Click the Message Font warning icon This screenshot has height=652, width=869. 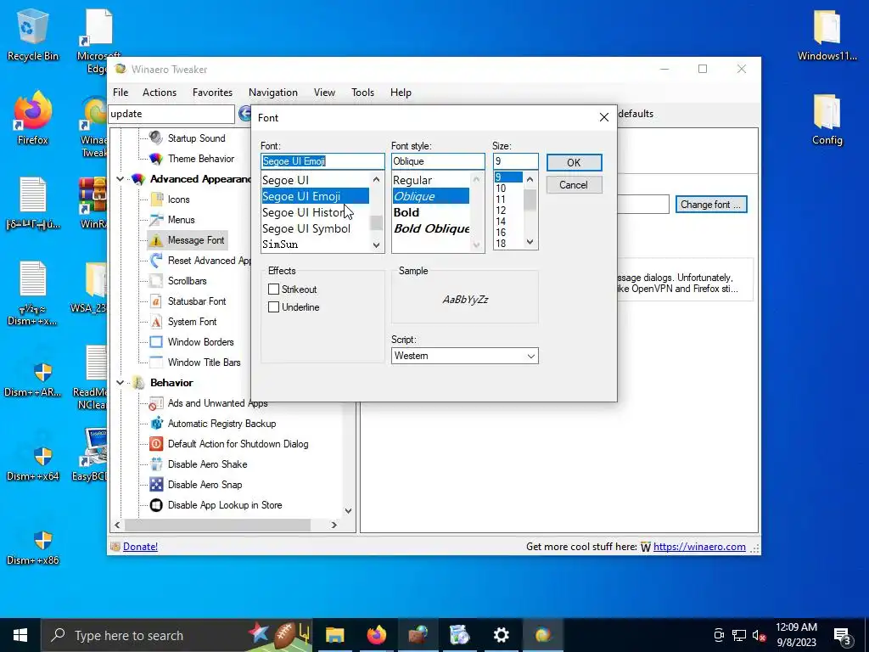pyautogui.click(x=156, y=240)
